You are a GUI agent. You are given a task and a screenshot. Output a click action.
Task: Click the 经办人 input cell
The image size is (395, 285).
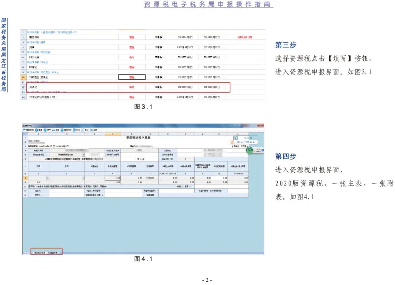click(67, 191)
